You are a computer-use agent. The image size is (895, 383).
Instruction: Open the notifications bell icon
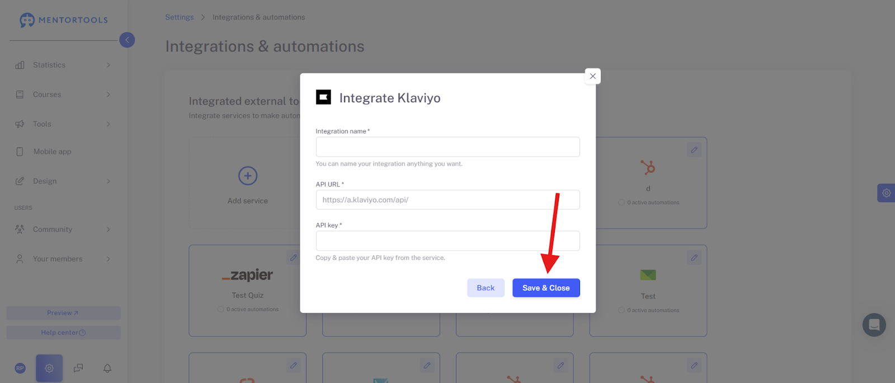coord(107,368)
